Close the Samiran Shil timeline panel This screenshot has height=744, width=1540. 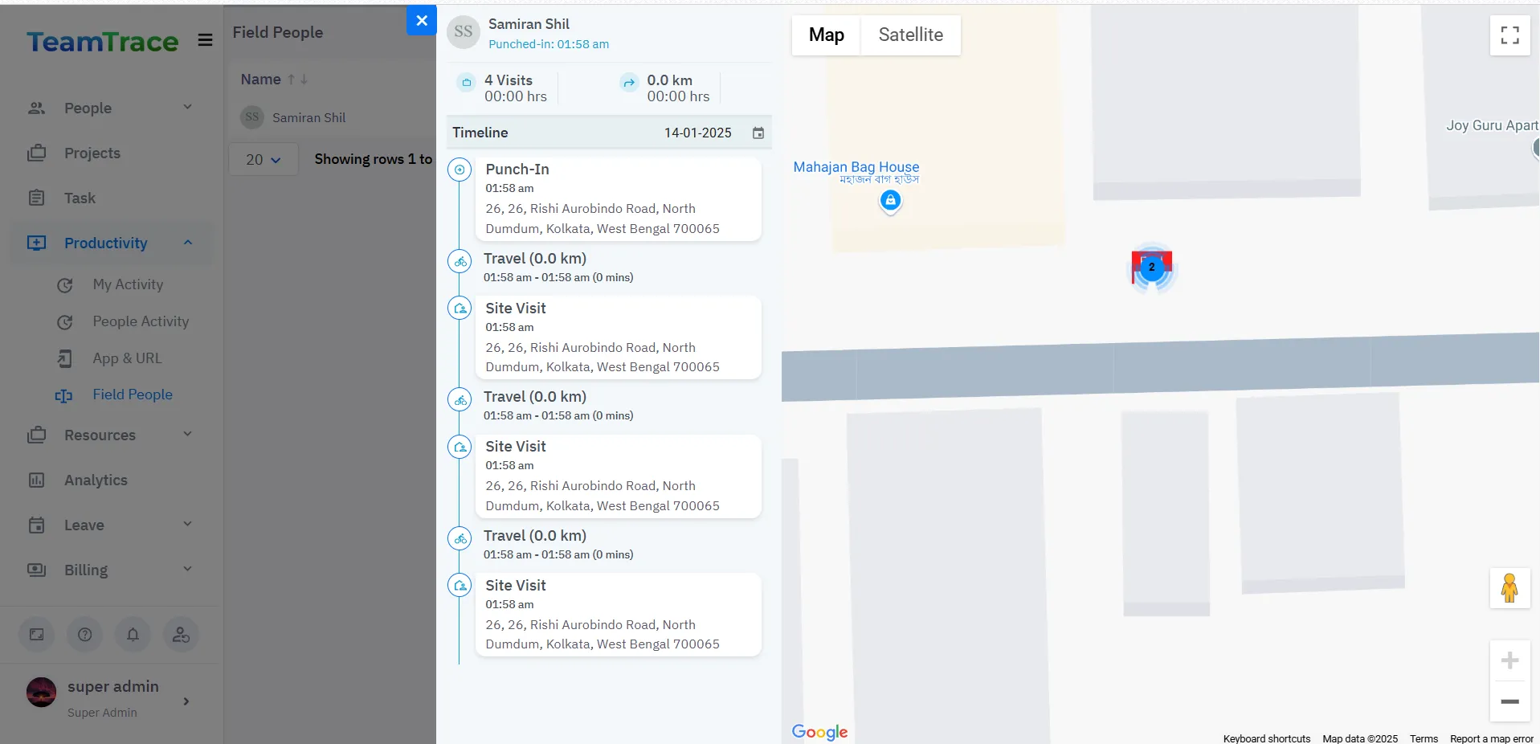[x=421, y=21]
